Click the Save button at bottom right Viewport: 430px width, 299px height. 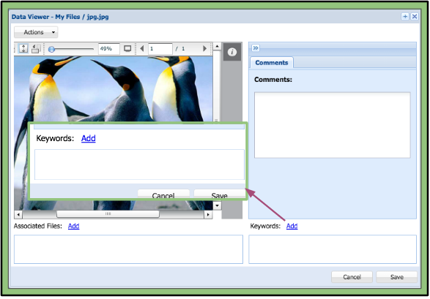click(x=396, y=277)
